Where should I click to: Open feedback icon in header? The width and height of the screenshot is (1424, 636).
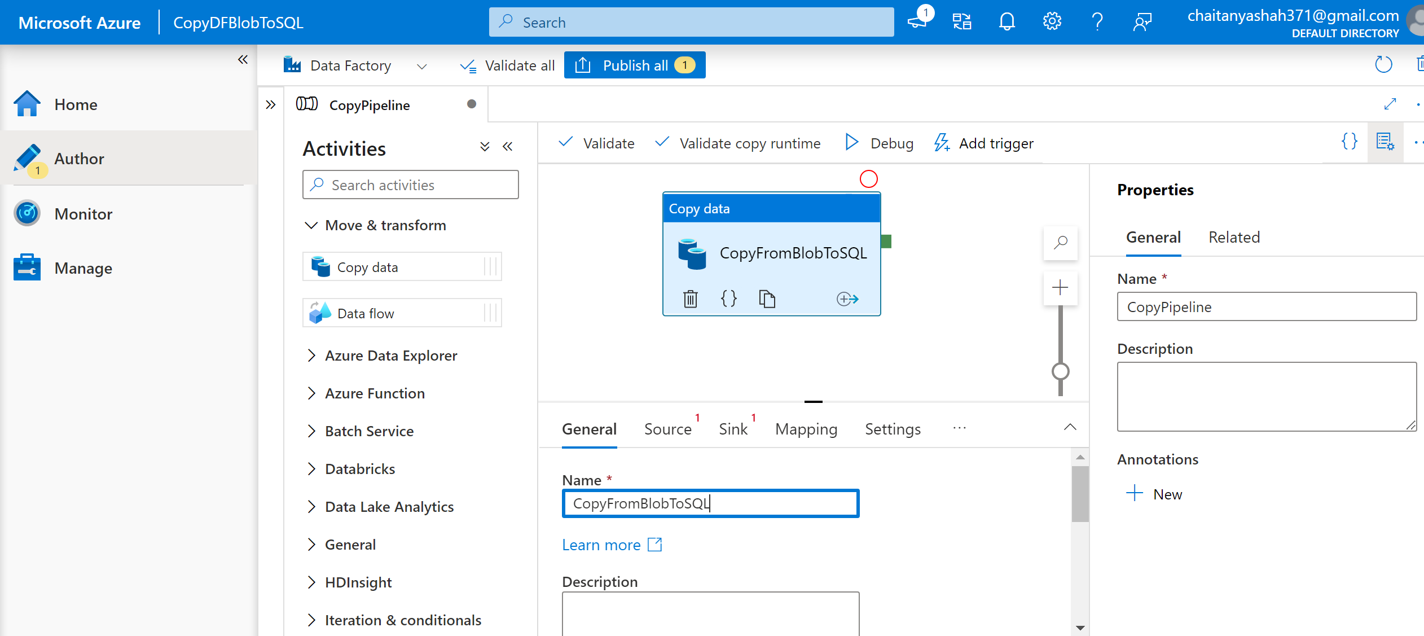tap(1142, 22)
